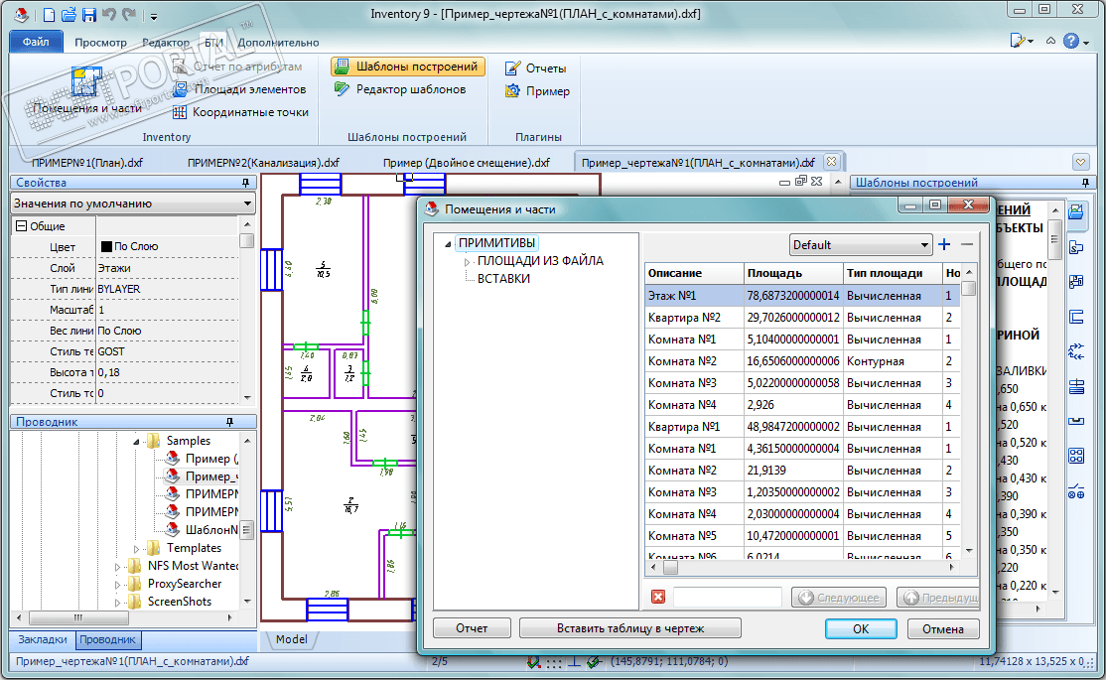Click the red X clear-search icon
This screenshot has height=680, width=1106.
[x=657, y=597]
